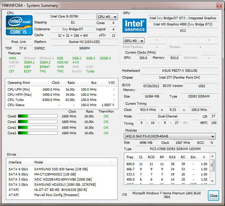Select the CPU LFM (Min) row
This screenshot has height=206, width=225.
[61, 90]
